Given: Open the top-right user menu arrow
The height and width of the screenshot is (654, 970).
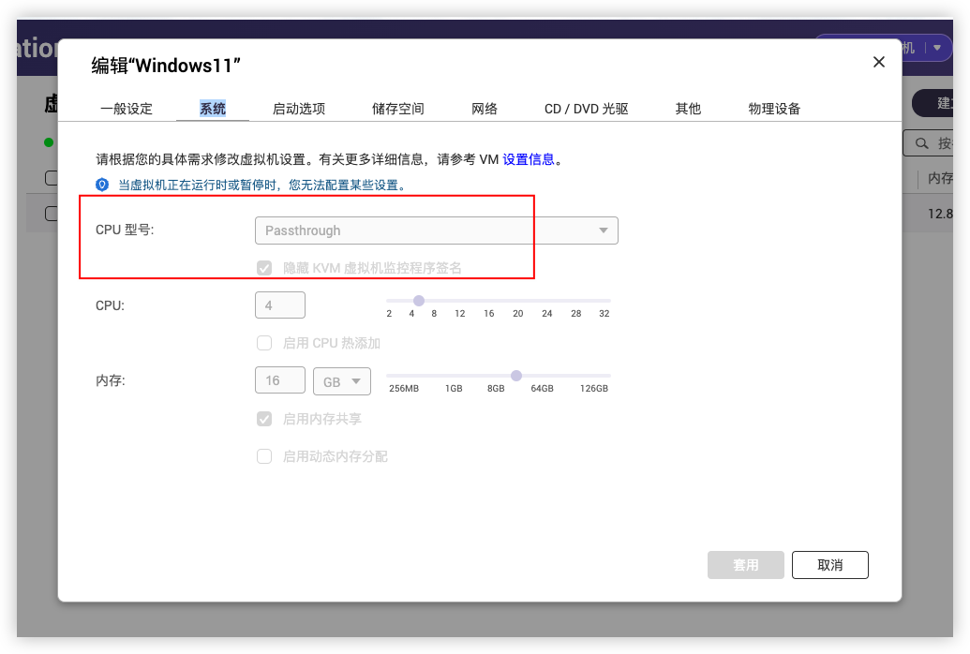Looking at the screenshot, I should pos(936,48).
